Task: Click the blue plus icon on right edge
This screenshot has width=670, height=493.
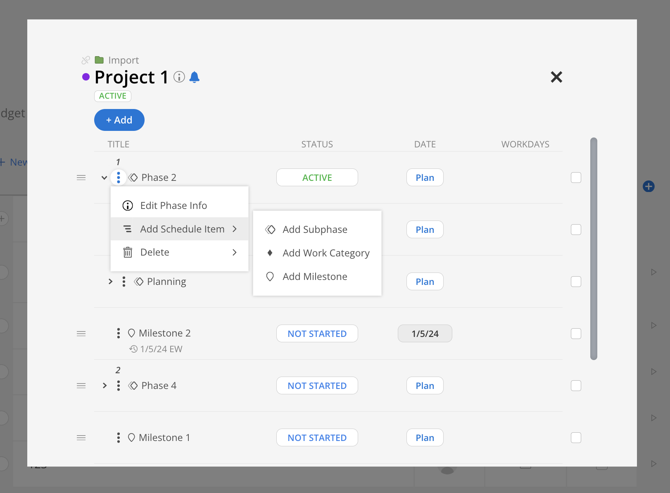Action: [649, 186]
